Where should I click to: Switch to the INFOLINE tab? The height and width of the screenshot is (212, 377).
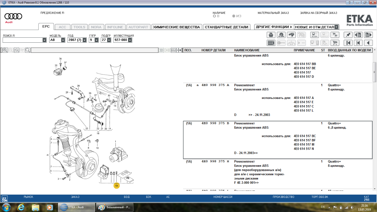(x=115, y=27)
